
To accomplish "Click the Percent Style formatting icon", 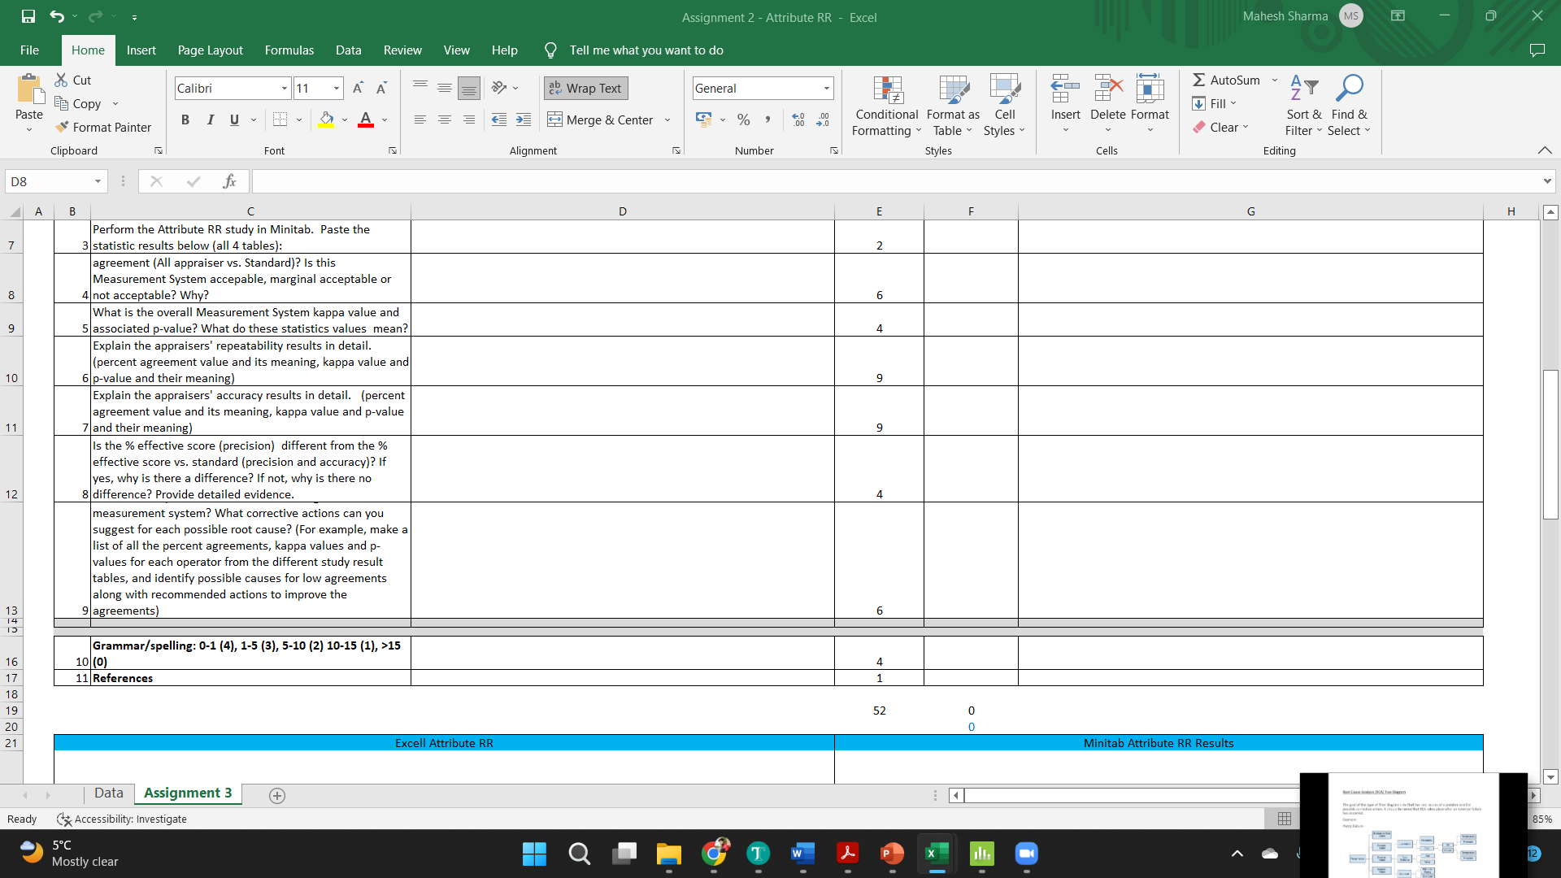I will pyautogui.click(x=742, y=120).
